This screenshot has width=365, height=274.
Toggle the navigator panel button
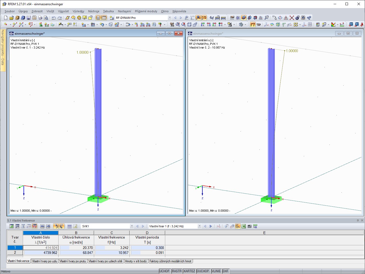[98, 18]
